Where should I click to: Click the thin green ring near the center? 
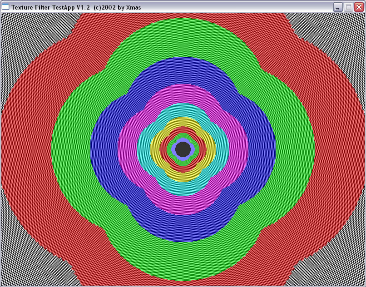point(169,149)
